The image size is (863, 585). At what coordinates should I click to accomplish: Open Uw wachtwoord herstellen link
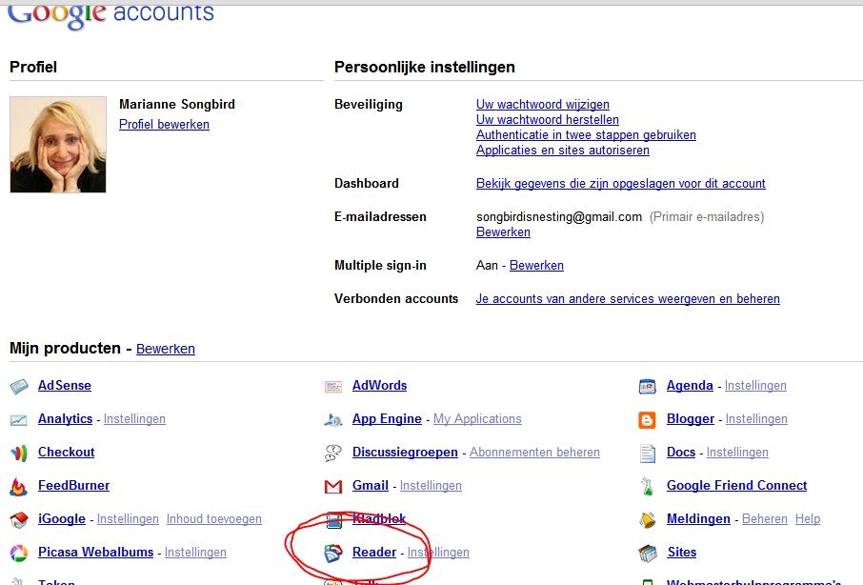pyautogui.click(x=548, y=119)
